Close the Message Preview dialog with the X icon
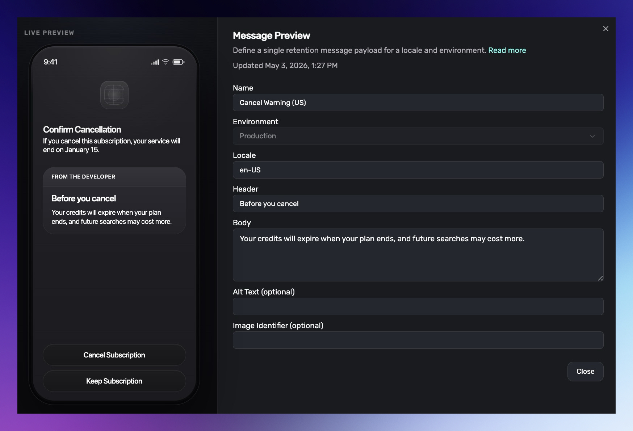 pyautogui.click(x=605, y=29)
